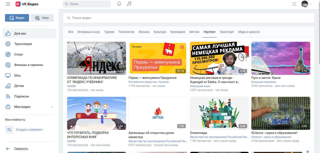This screenshot has height=153, width=320.
Task: Click the user profile avatar
Action: [x=305, y=4]
